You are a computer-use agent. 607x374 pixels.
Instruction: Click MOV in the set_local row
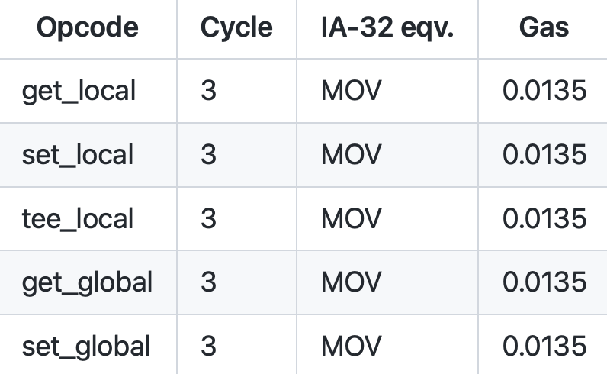(x=351, y=155)
